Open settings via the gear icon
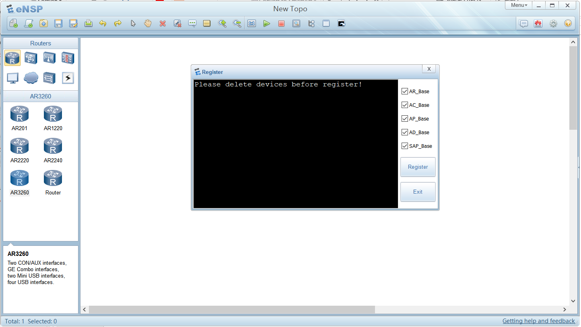The height and width of the screenshot is (327, 581). pos(553,23)
